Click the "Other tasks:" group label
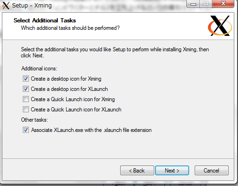Screen dimensions: 238x186 pos(34,120)
